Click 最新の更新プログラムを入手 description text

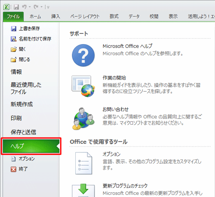pos(153,194)
